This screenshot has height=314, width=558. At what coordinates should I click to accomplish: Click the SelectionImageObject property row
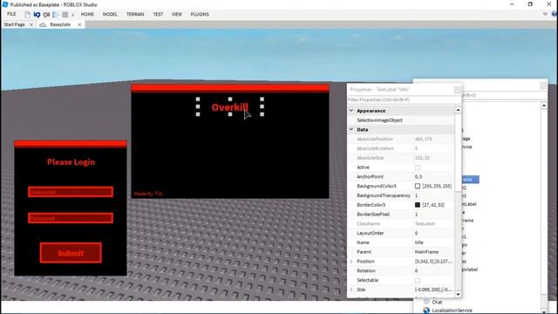click(401, 120)
